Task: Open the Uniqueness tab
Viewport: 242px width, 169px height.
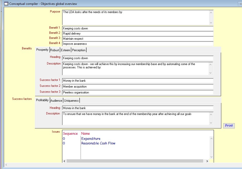Action: coord(72,101)
